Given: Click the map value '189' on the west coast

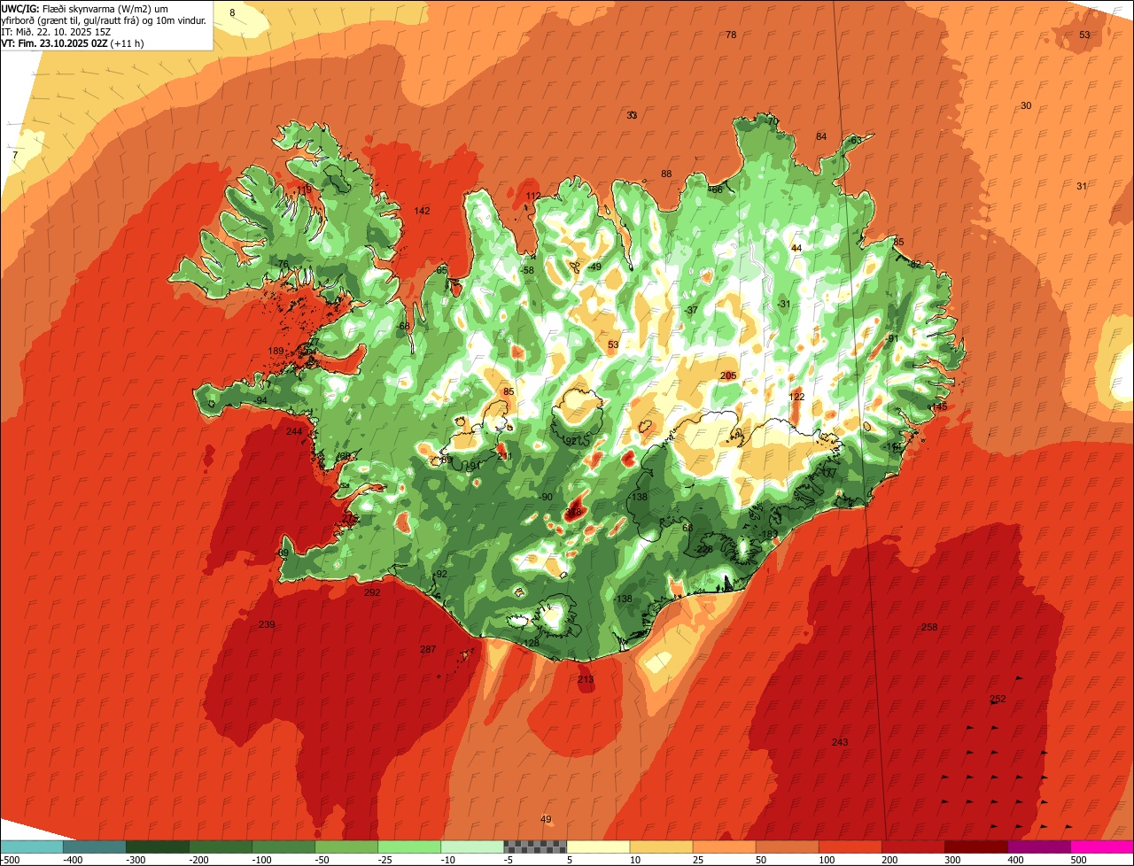Looking at the screenshot, I should 276,352.
